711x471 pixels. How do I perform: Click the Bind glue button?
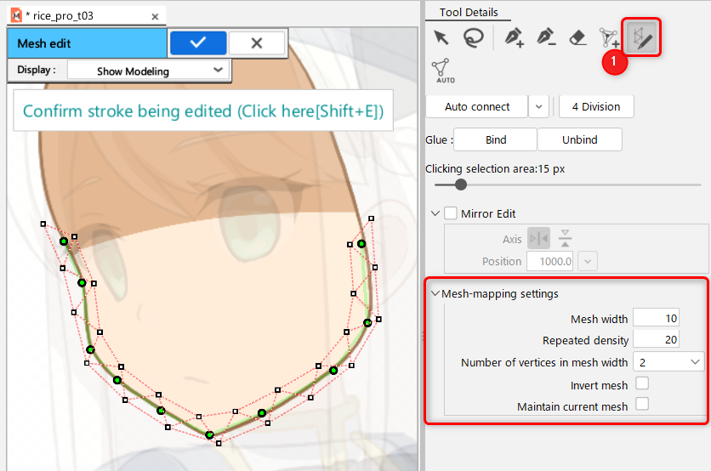tap(495, 139)
